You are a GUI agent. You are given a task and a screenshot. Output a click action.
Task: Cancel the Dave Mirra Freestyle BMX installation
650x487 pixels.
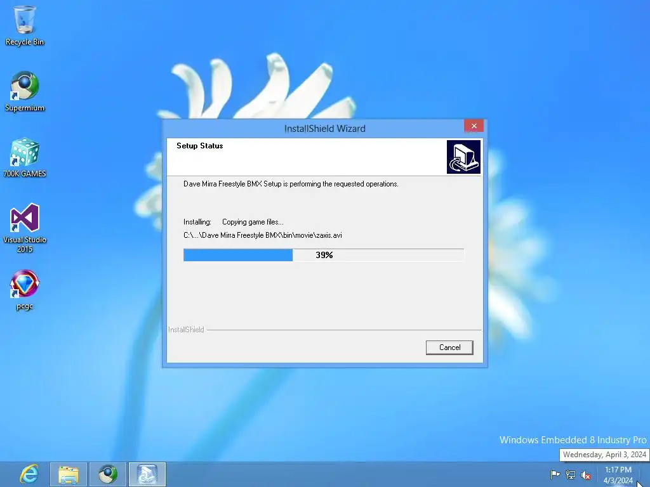pyautogui.click(x=449, y=347)
